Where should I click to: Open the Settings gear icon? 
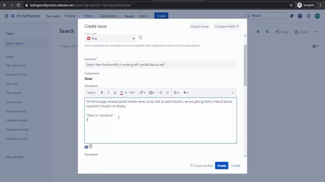308,16
